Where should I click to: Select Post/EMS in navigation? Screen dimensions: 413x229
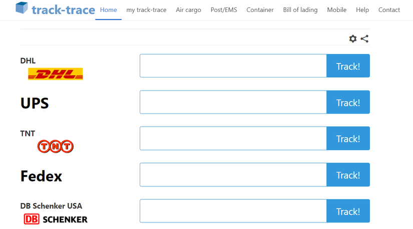click(224, 10)
